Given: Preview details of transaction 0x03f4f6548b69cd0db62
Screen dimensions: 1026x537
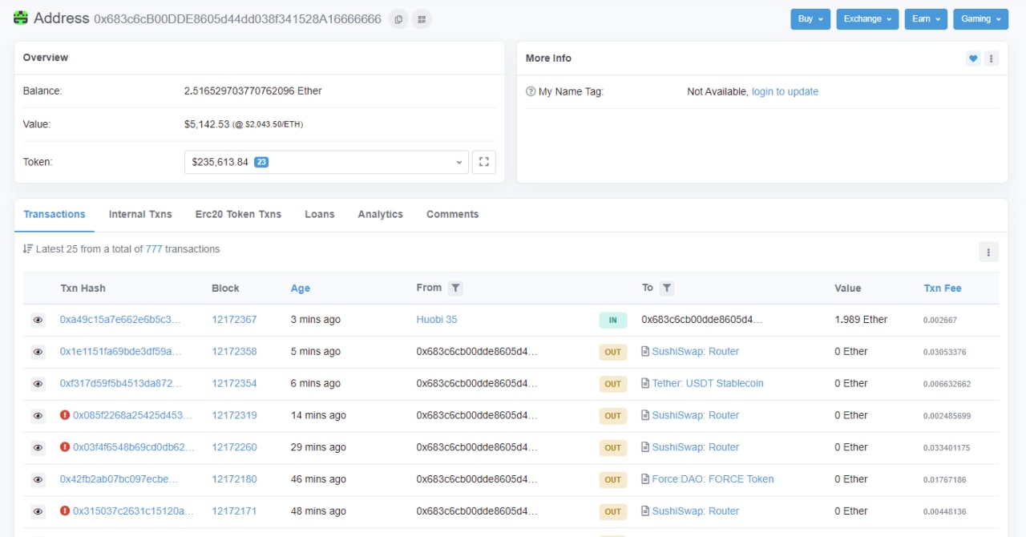Looking at the screenshot, I should coord(38,447).
